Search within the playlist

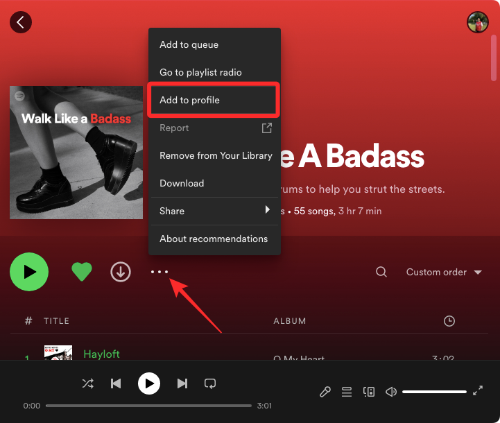pos(381,272)
